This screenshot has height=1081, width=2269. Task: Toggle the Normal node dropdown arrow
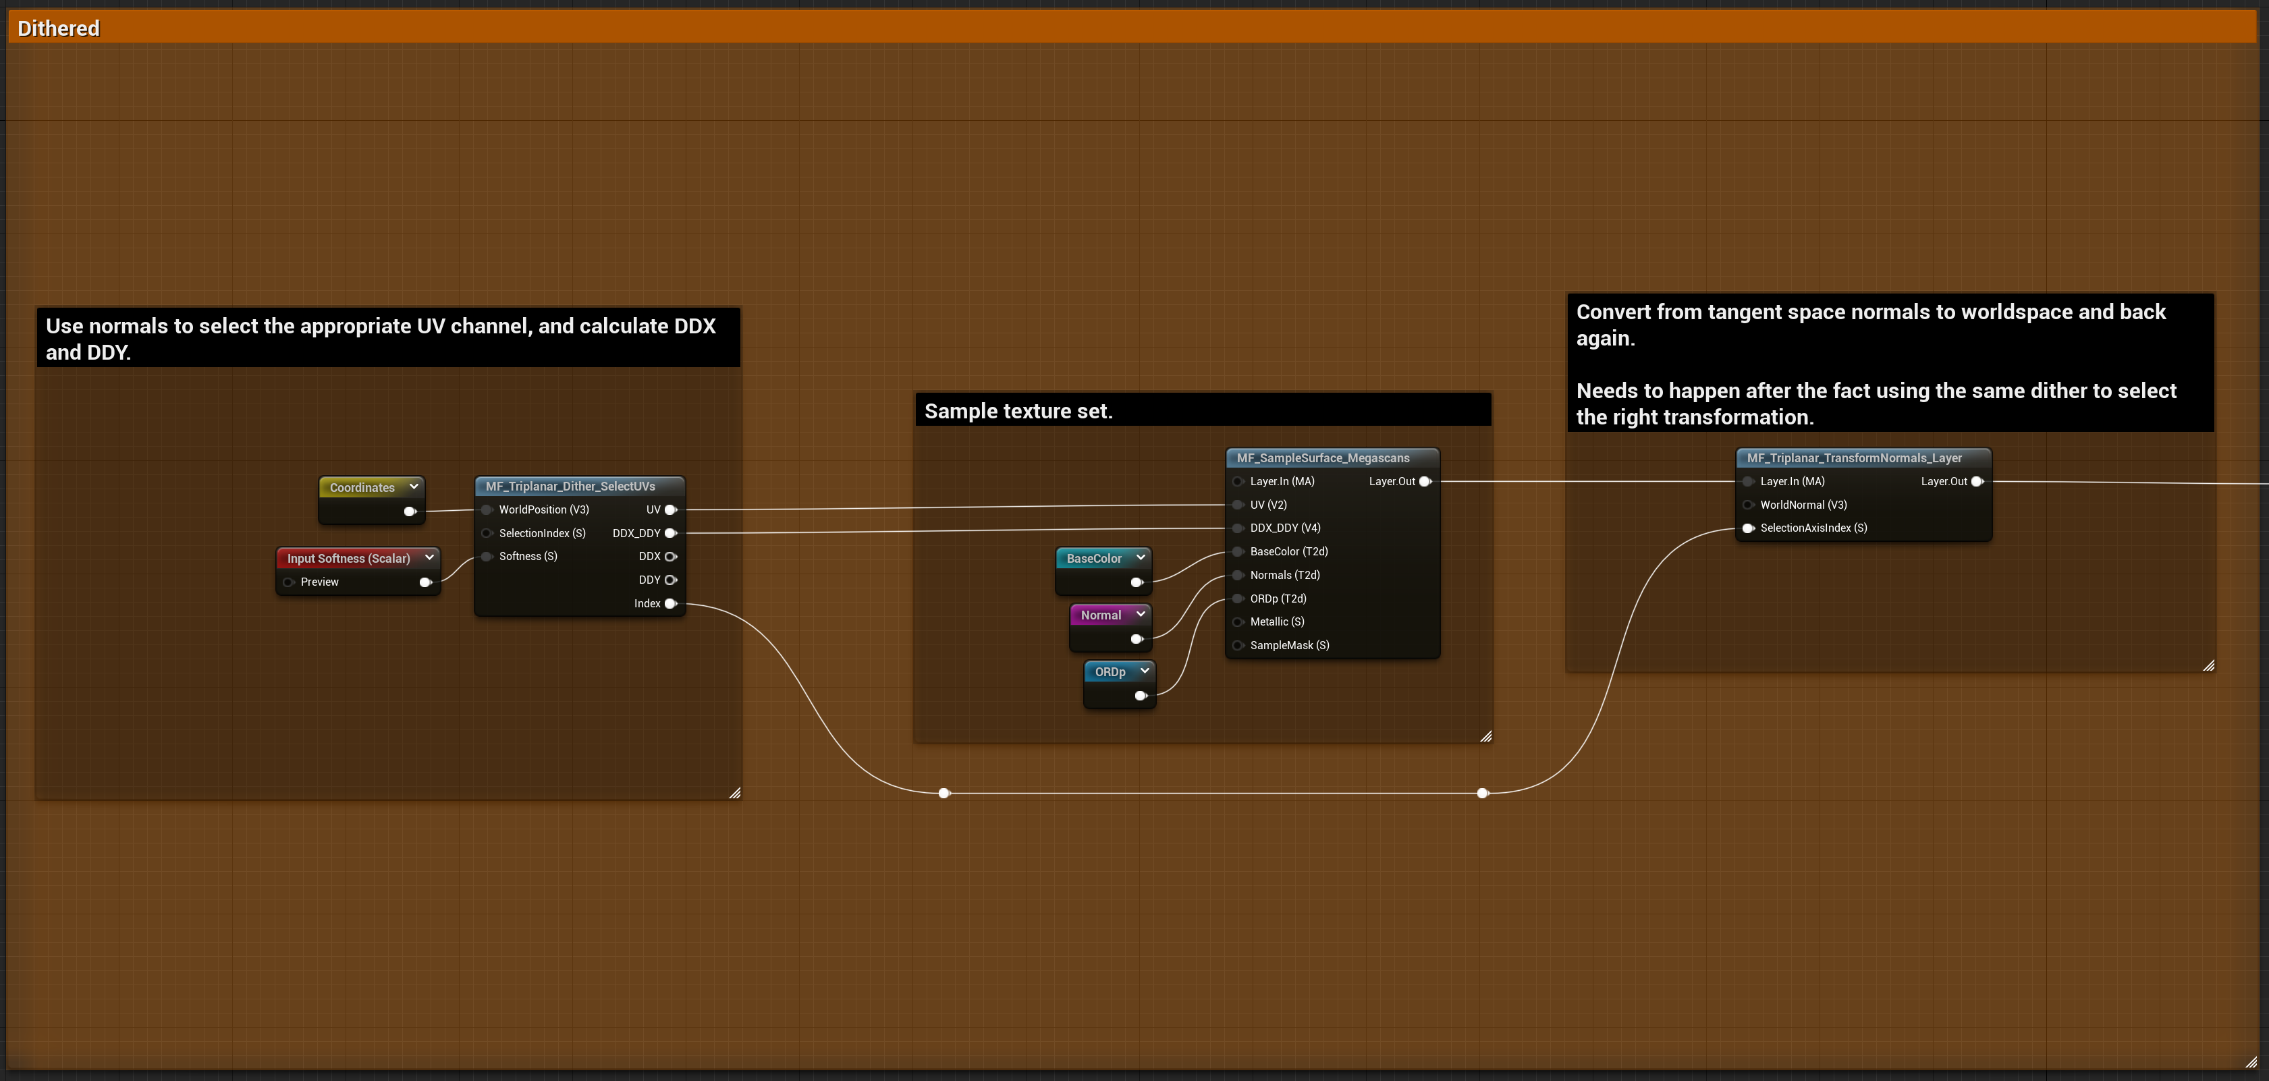point(1141,614)
